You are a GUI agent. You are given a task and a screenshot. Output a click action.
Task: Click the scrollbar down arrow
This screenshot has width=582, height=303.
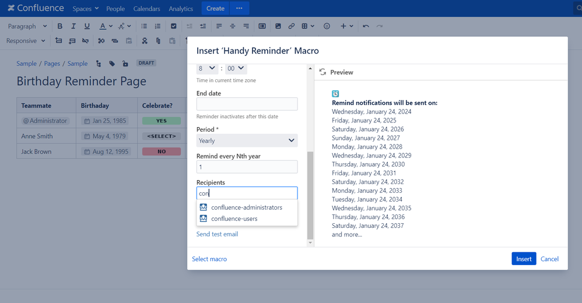tap(310, 243)
